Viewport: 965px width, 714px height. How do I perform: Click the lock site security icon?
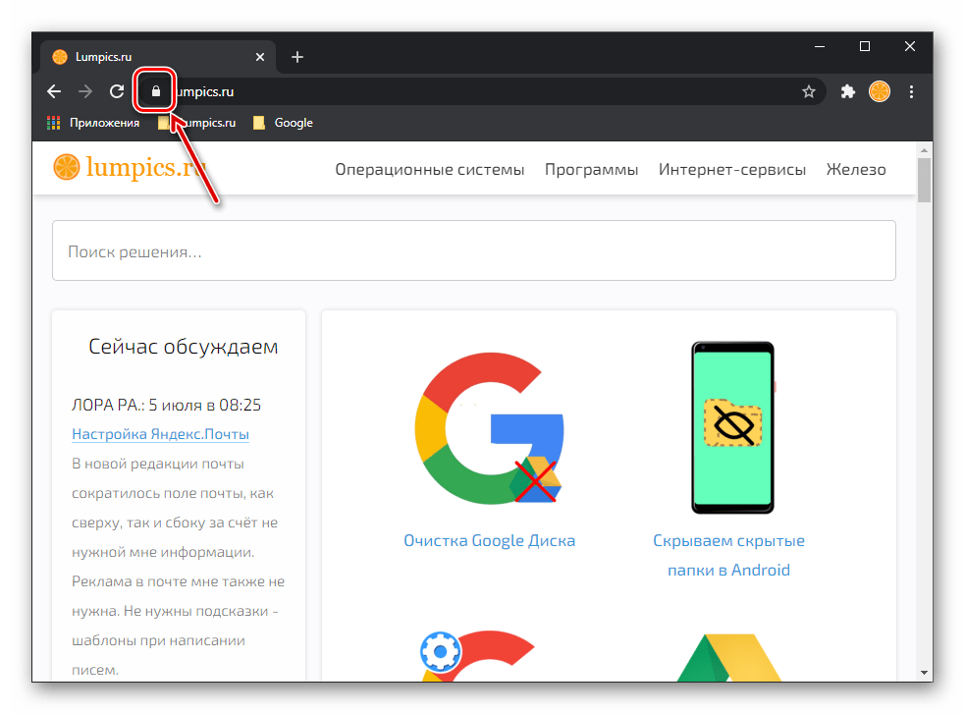[x=155, y=92]
